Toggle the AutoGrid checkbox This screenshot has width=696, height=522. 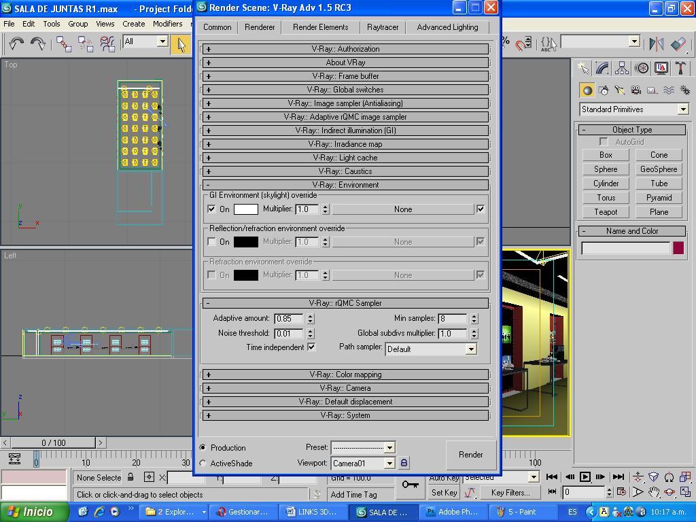click(604, 141)
